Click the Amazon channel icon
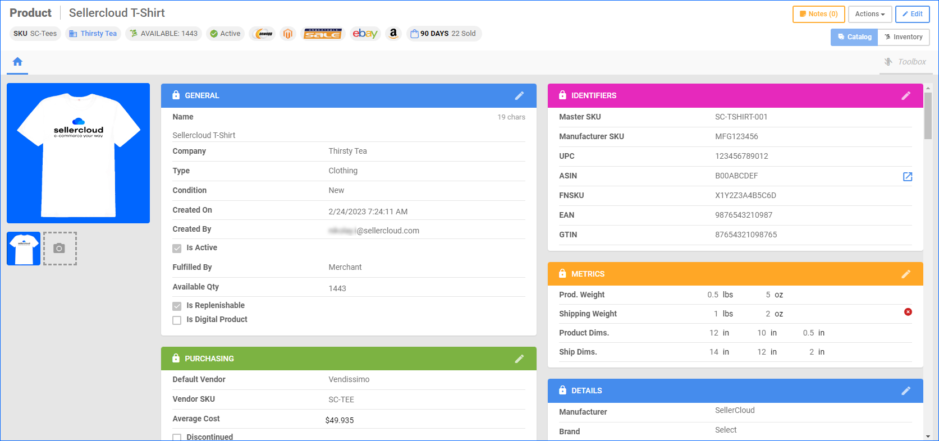The image size is (939, 441). coord(393,34)
